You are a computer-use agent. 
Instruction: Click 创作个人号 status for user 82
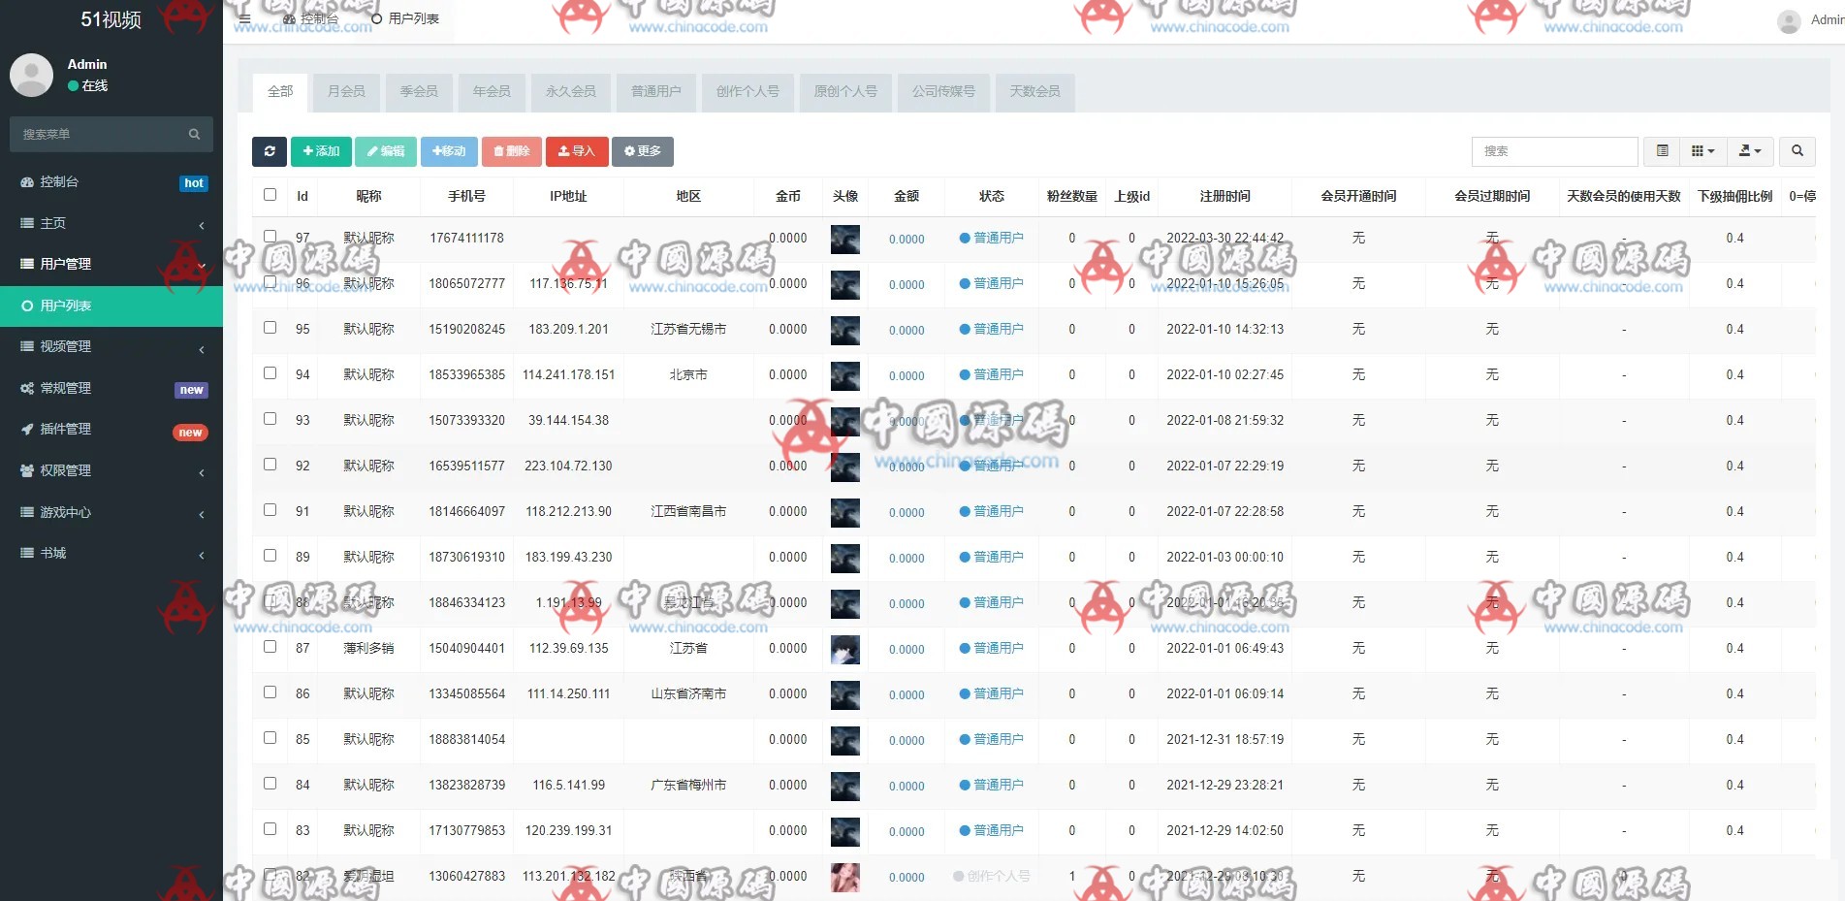pyautogui.click(x=991, y=877)
